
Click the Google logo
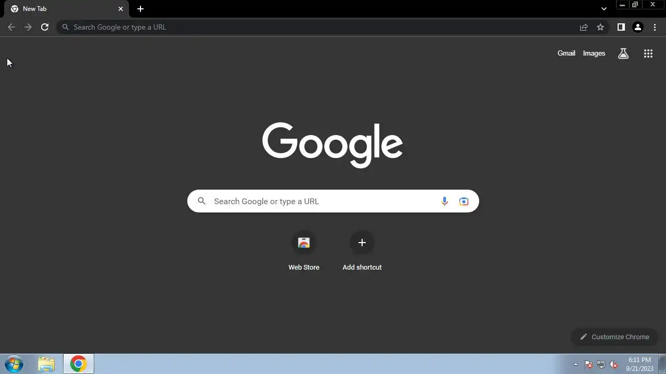pyautogui.click(x=332, y=144)
